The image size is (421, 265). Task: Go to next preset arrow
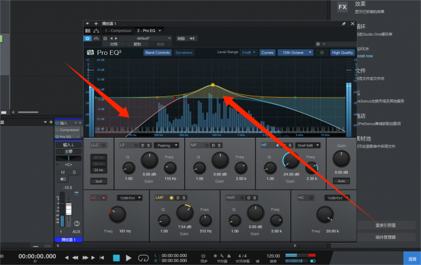(x=116, y=38)
